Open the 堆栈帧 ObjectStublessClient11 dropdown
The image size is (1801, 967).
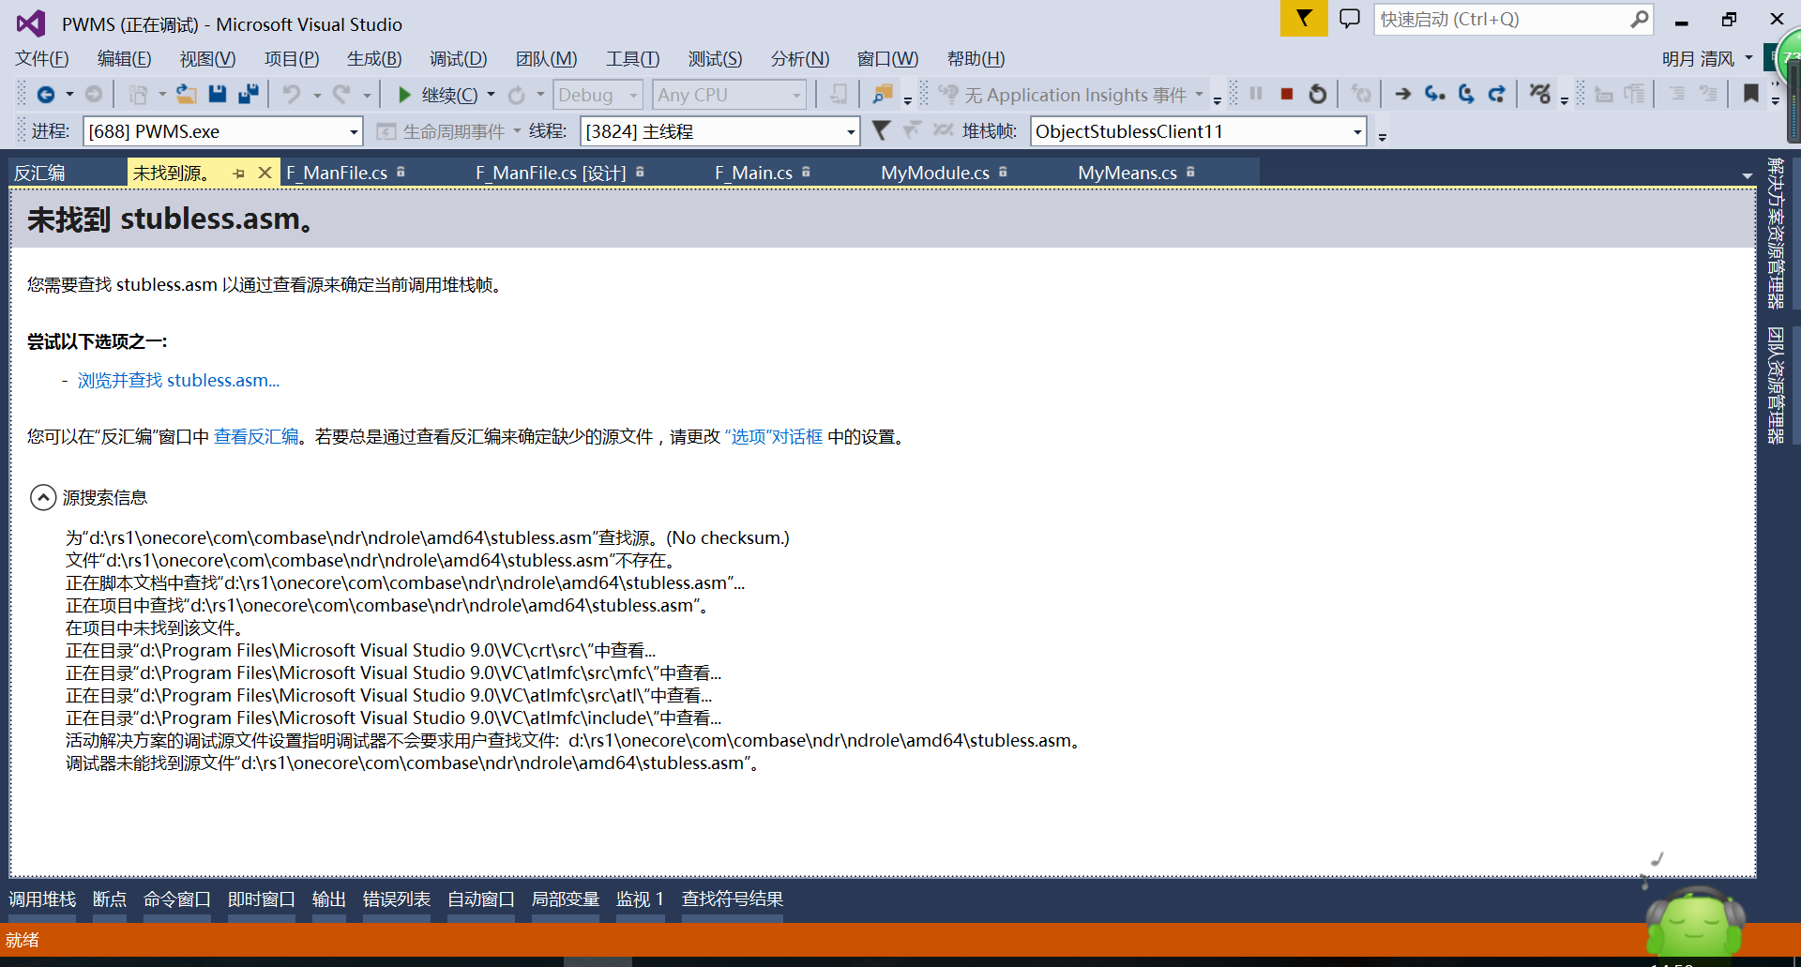click(1357, 131)
